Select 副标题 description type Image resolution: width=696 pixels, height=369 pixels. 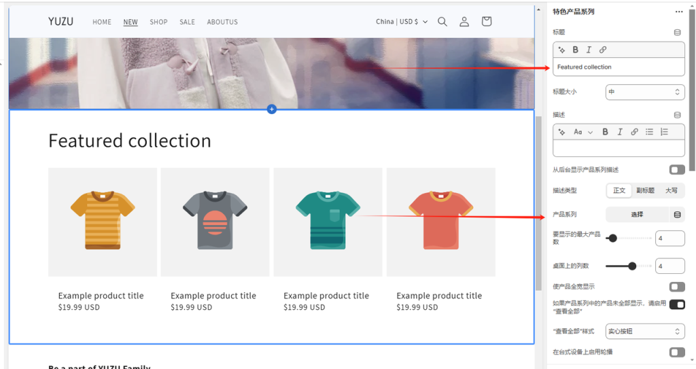pyautogui.click(x=645, y=190)
